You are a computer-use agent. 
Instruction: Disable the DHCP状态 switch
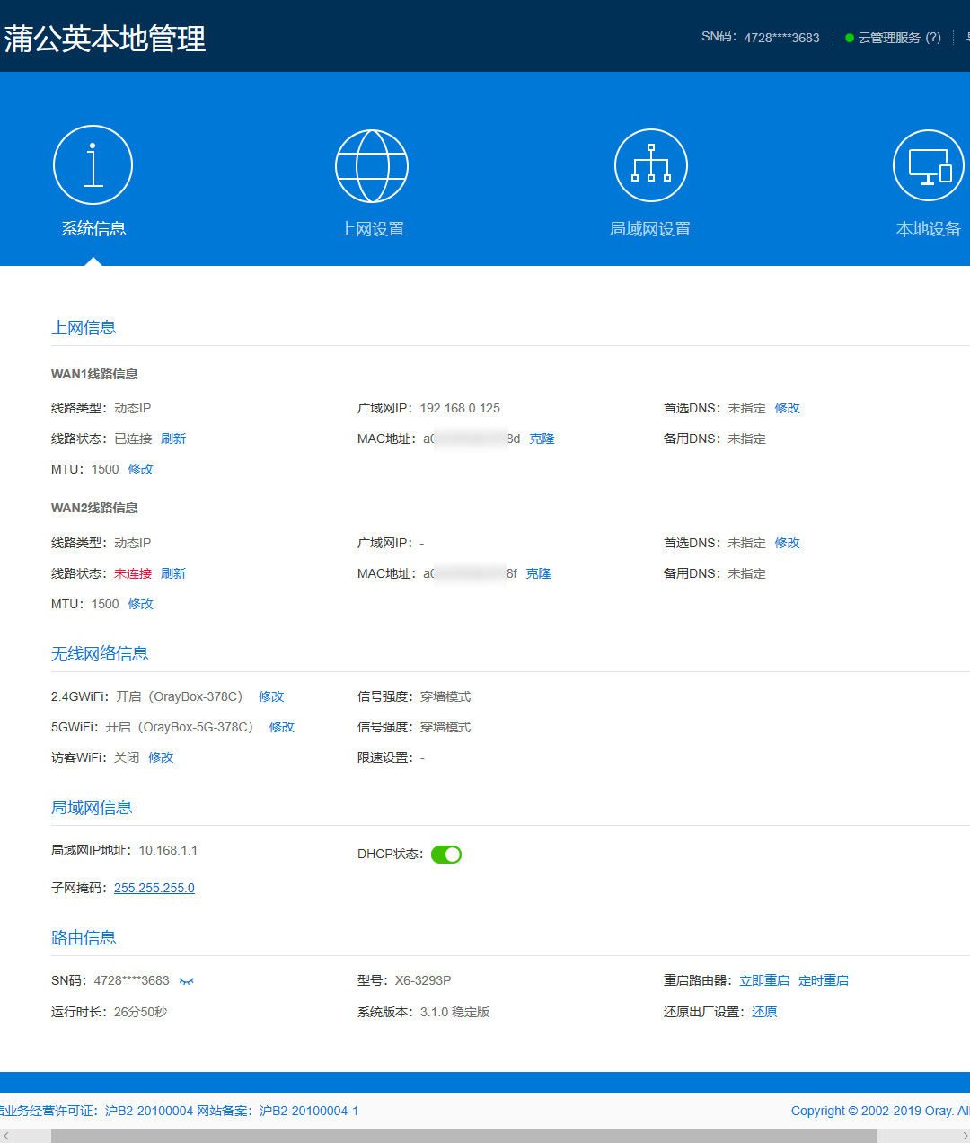(446, 854)
